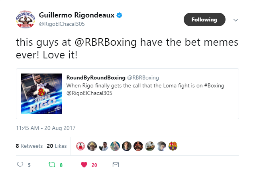Open the Super Rigo meme thumbnail
Viewport: 255px width, 180px height.
41,94
